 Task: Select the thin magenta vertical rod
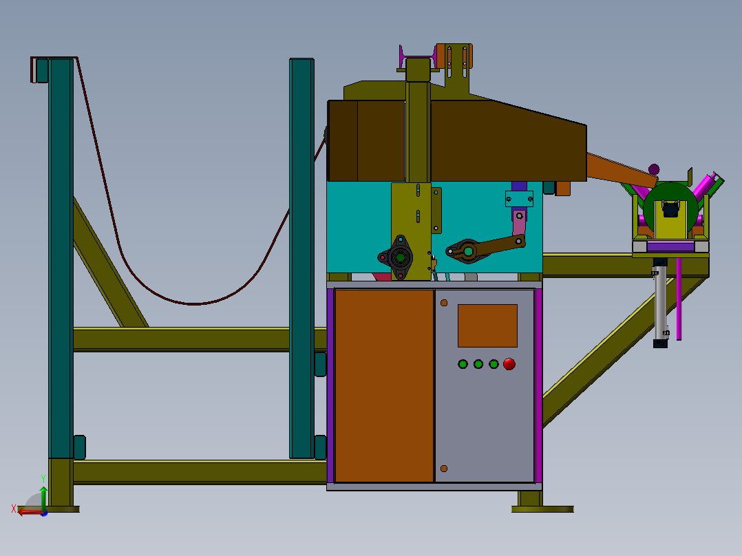679,299
